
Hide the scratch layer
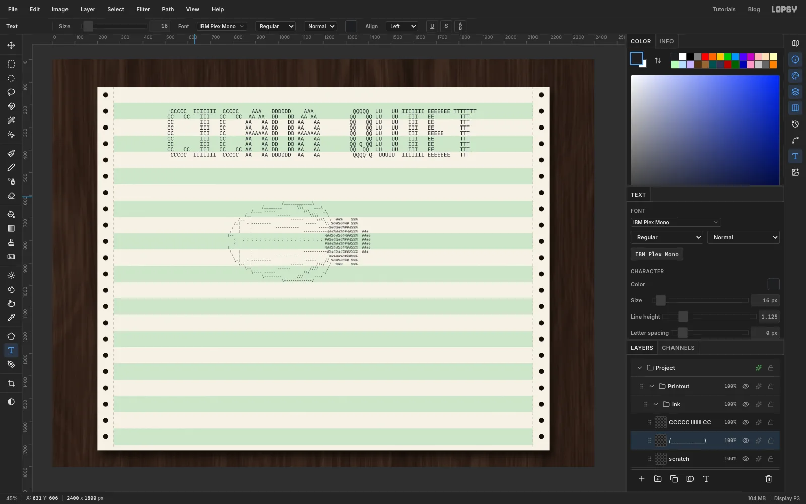click(746, 459)
